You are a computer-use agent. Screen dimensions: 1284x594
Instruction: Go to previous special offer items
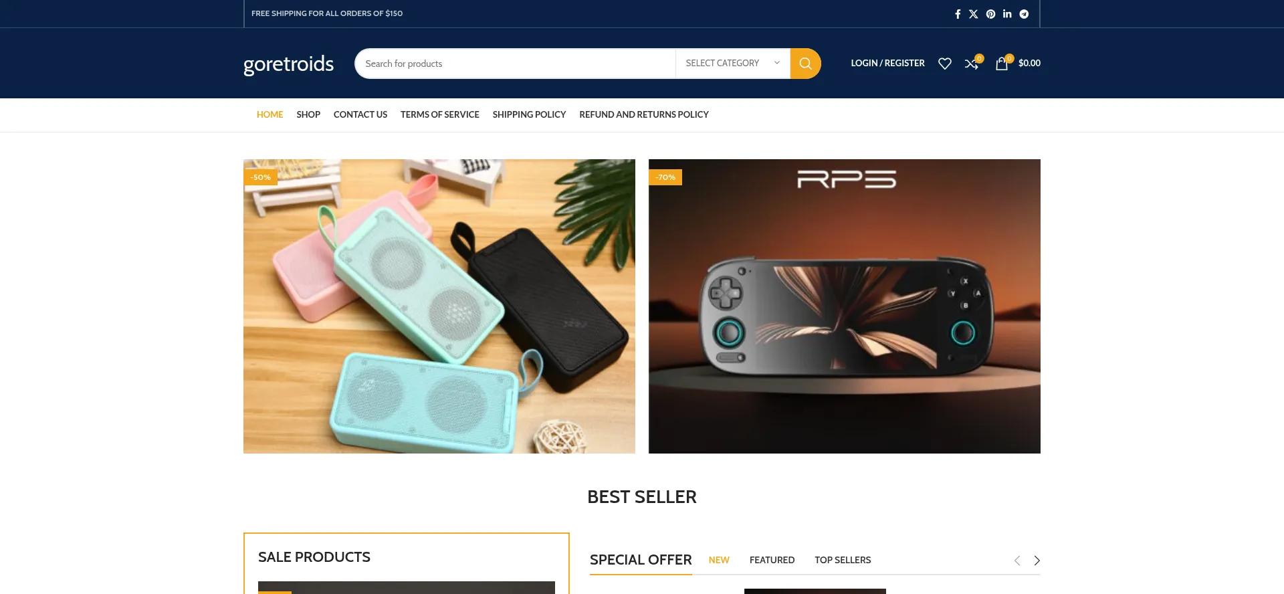tap(1017, 561)
